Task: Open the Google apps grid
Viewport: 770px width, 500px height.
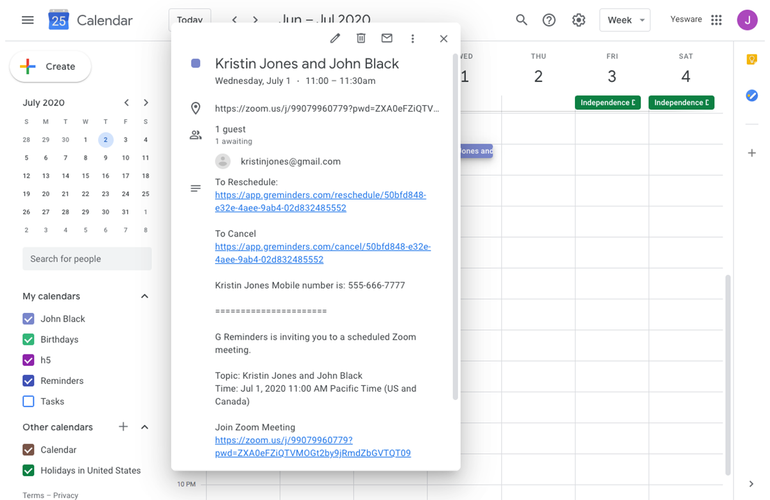Action: [717, 20]
